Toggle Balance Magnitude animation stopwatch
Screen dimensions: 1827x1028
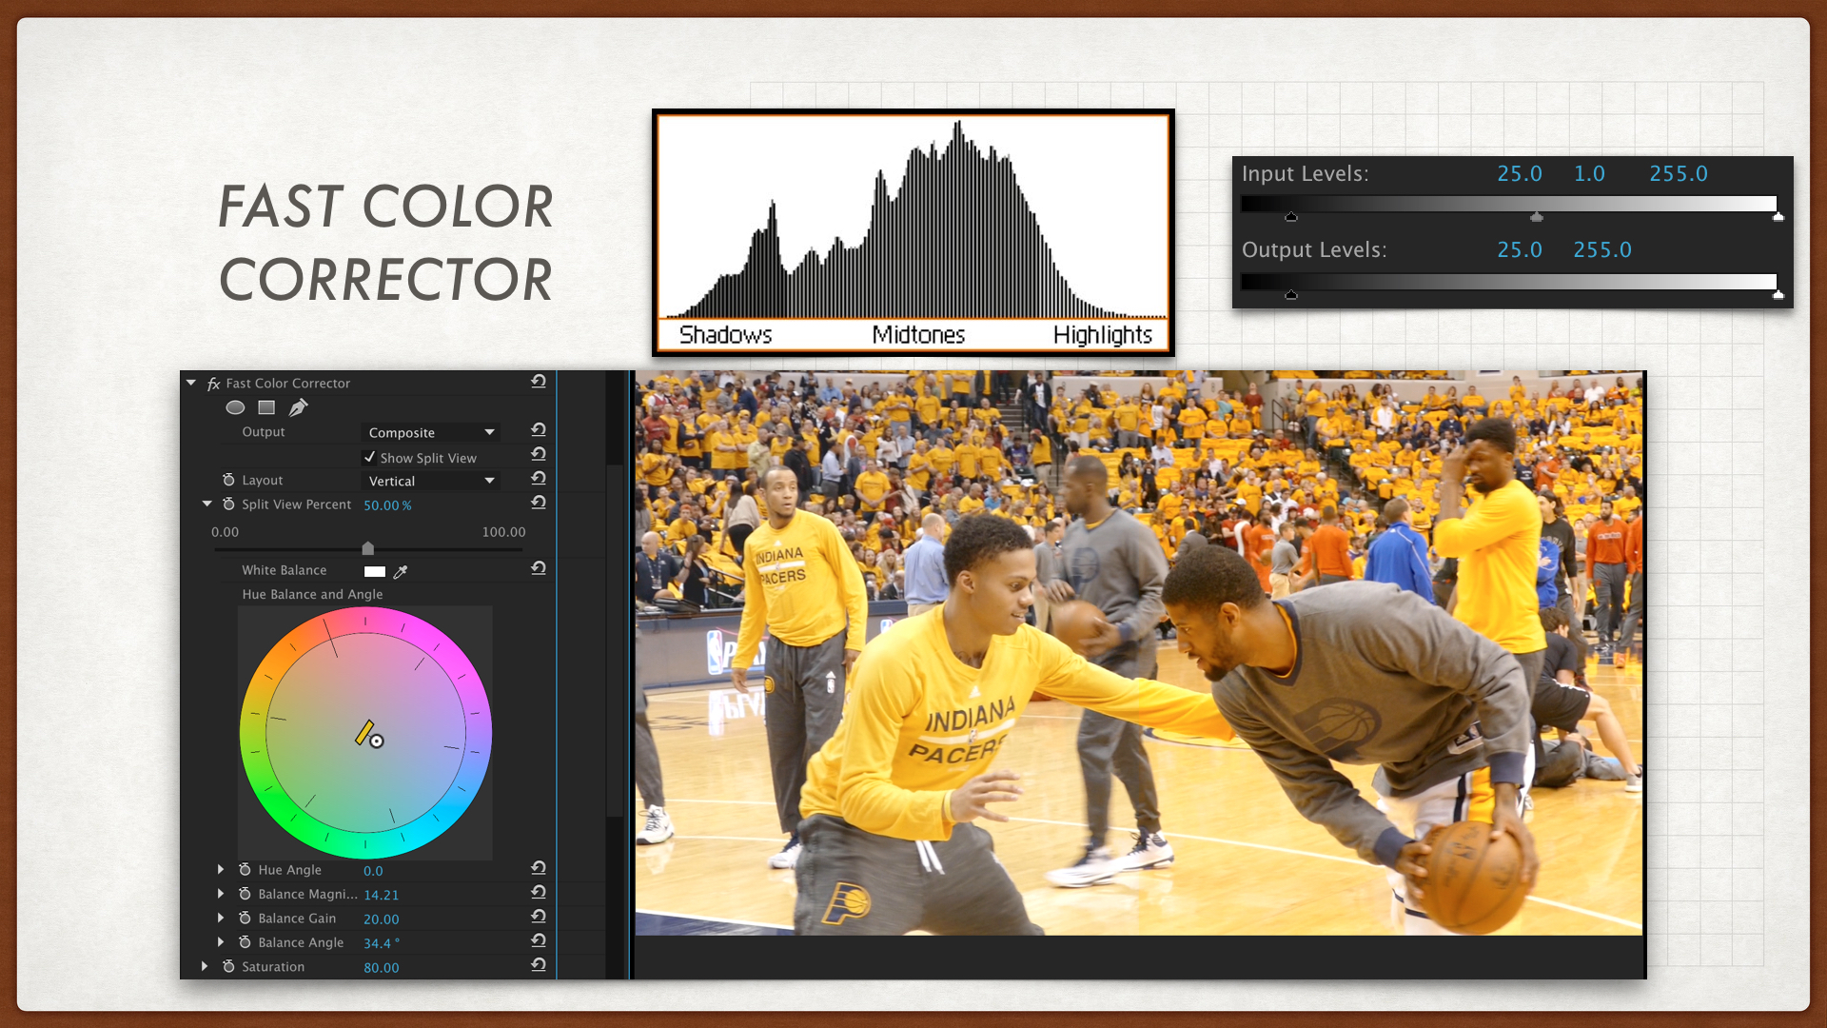coord(245,893)
